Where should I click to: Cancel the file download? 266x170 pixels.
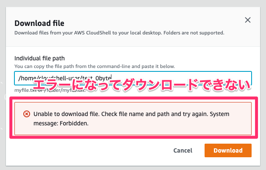click(x=183, y=150)
